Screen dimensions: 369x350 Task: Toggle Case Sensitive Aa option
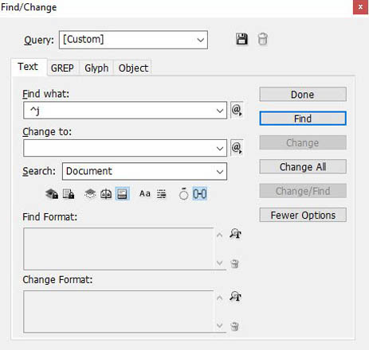coord(145,194)
